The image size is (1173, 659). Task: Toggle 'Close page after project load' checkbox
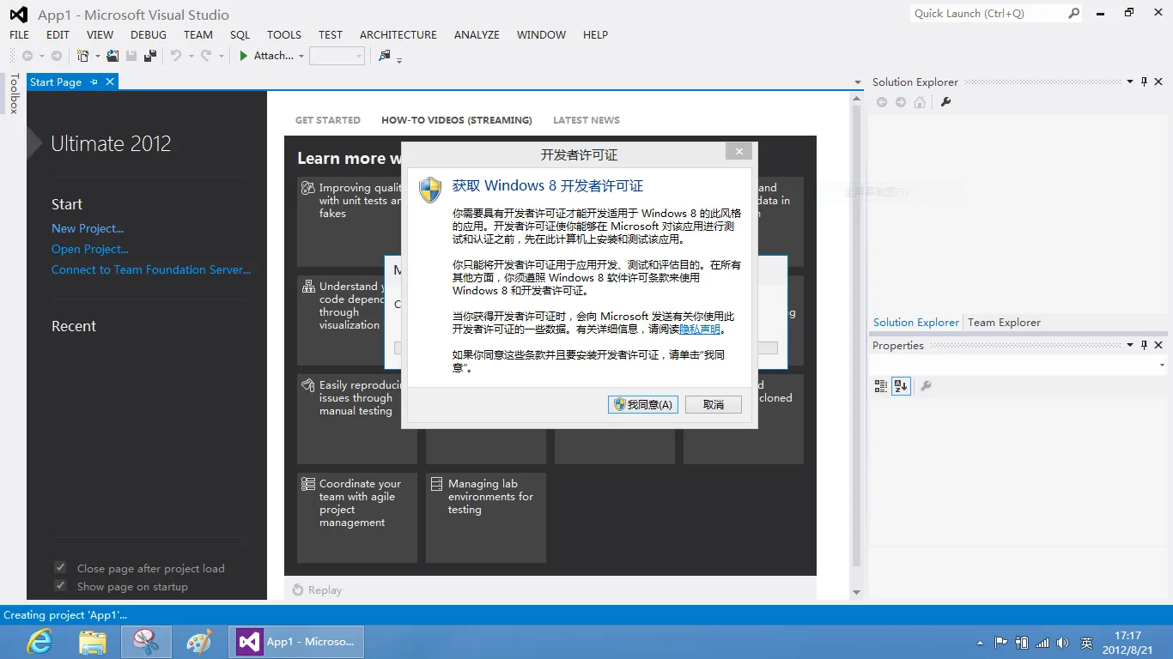[x=60, y=568]
